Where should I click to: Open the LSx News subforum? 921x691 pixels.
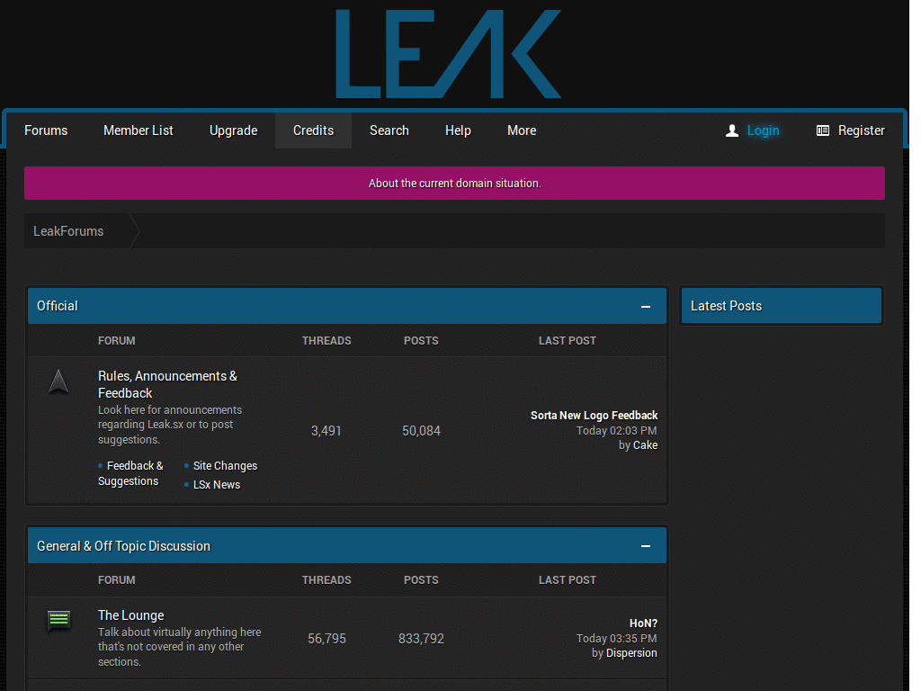[x=217, y=485]
